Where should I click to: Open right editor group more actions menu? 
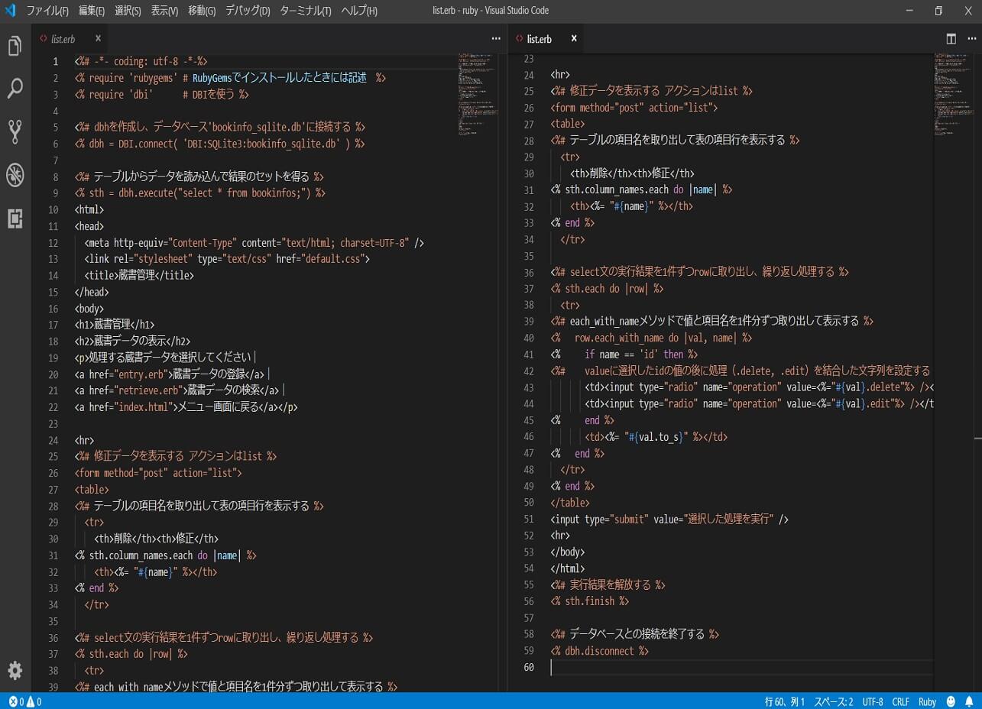(x=971, y=39)
